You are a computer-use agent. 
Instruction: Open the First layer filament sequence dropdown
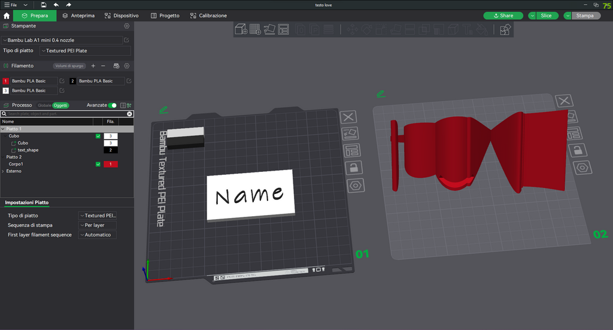[x=98, y=235]
